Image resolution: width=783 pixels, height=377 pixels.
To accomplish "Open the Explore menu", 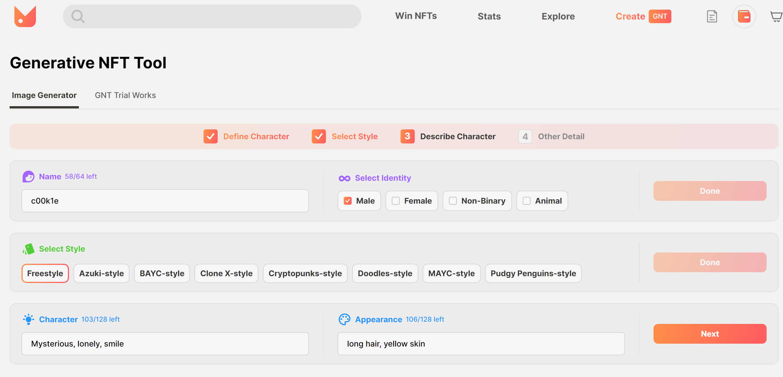I will coord(558,16).
